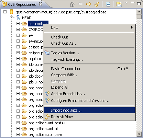
Task: Click the Go Into forward arrow icon
Action: tap(89, 4)
